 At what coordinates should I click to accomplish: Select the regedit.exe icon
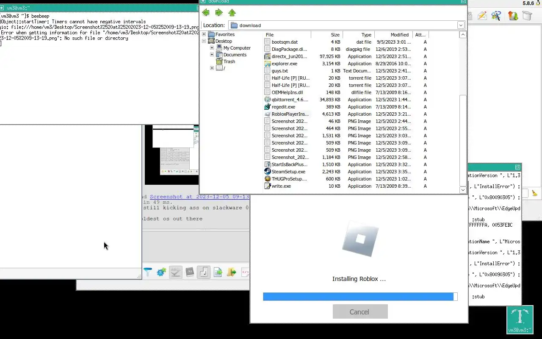coord(267,107)
